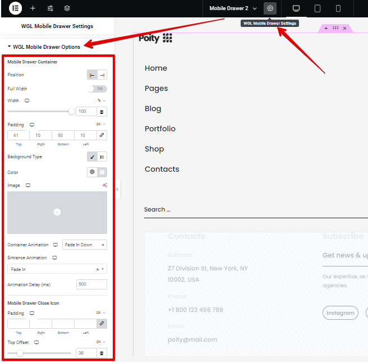This screenshot has height=363, width=368.
Task: Open responsive icon next to Entrance Animation
Action: (54, 258)
